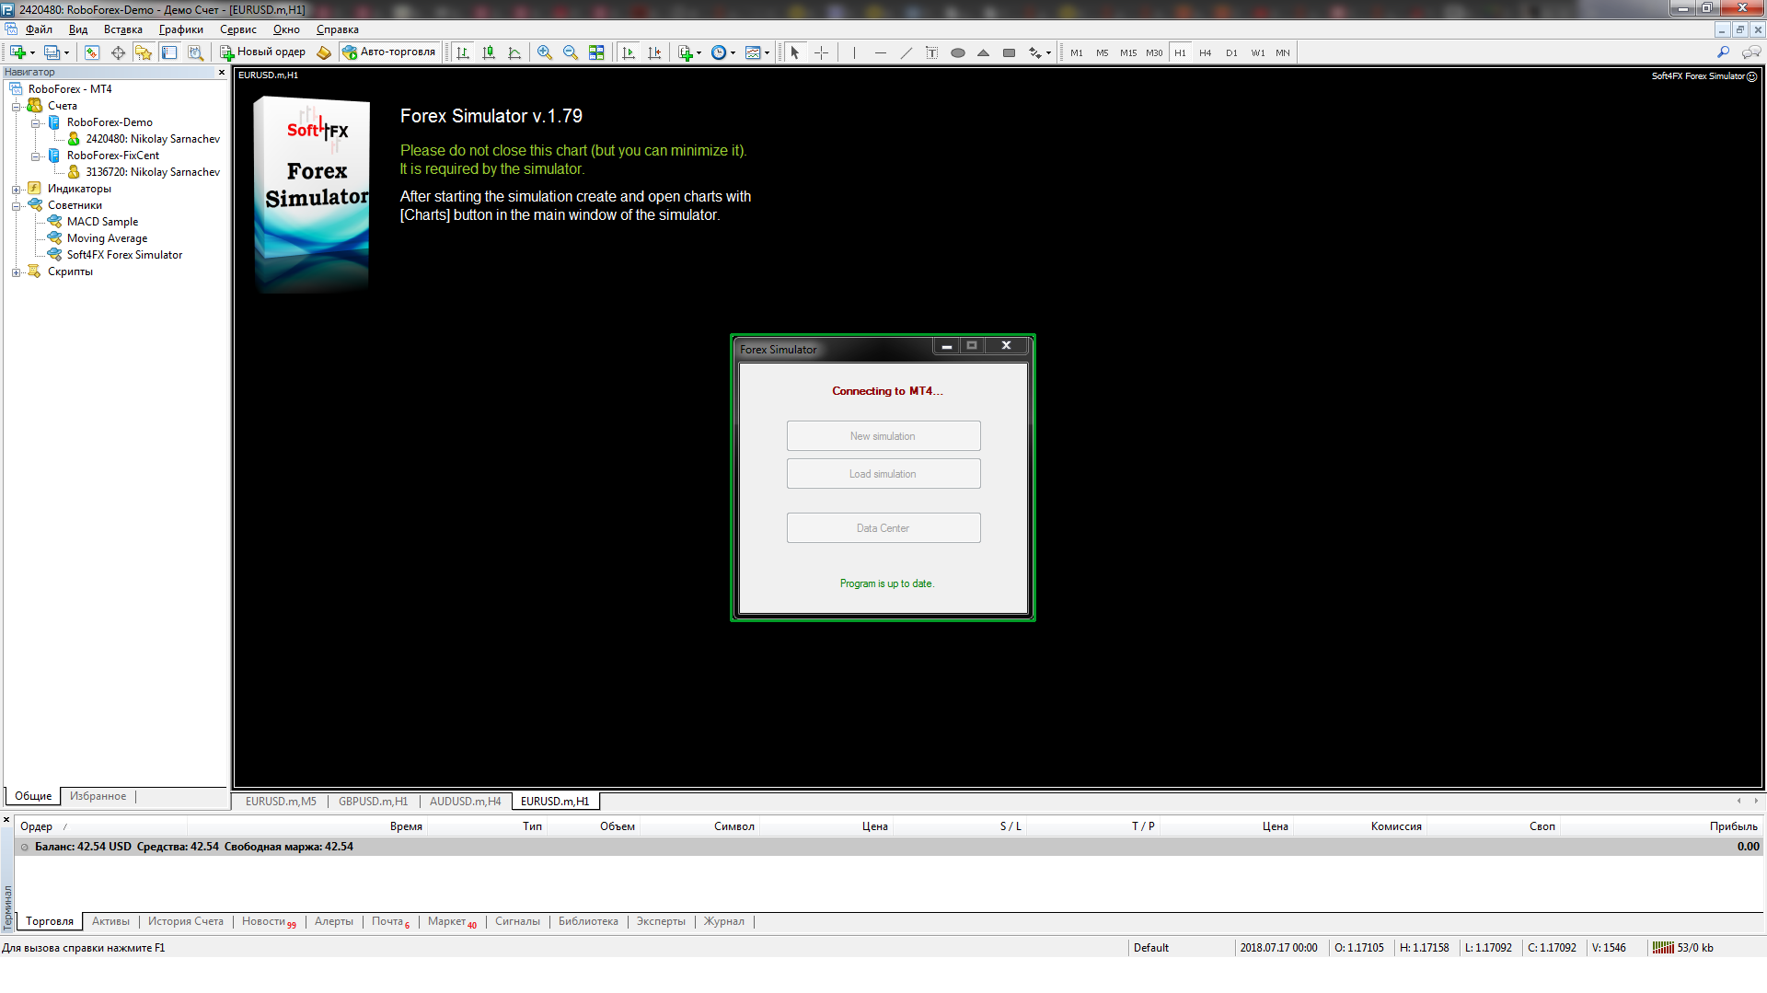This screenshot has height=993, width=1767.
Task: Open the MetaEditor book icon
Action: [324, 52]
